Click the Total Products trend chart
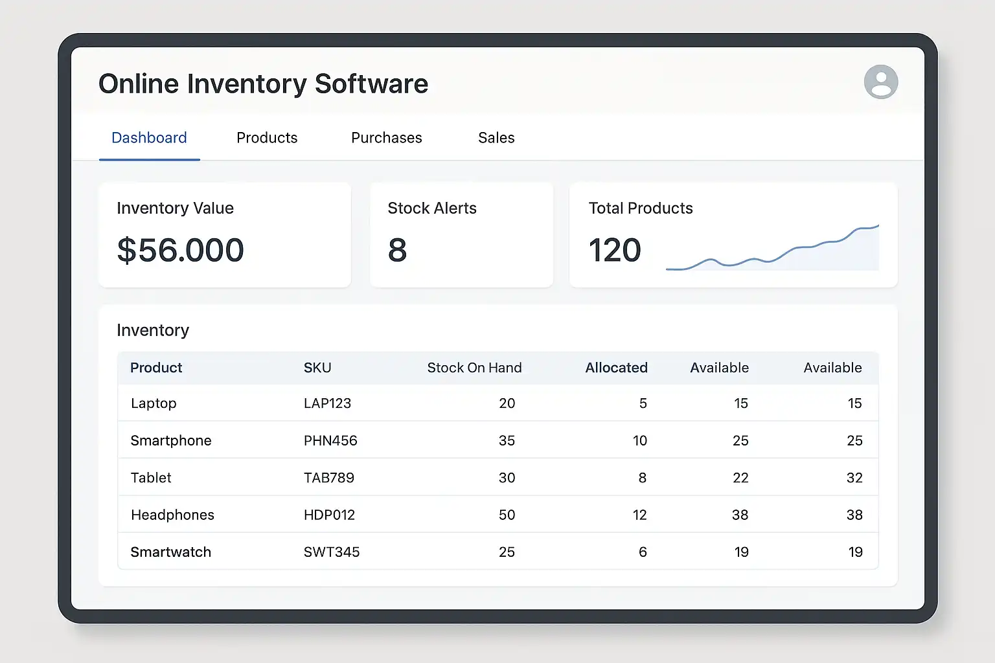995x663 pixels. (x=772, y=251)
